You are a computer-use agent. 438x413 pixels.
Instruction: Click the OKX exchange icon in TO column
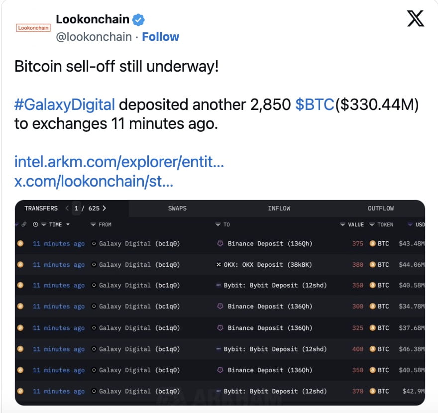coord(219,264)
